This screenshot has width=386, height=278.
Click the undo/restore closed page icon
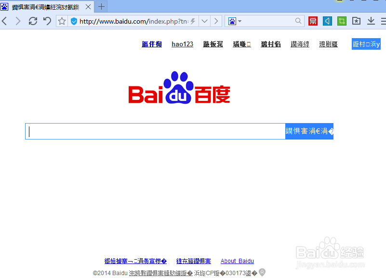(x=47, y=21)
